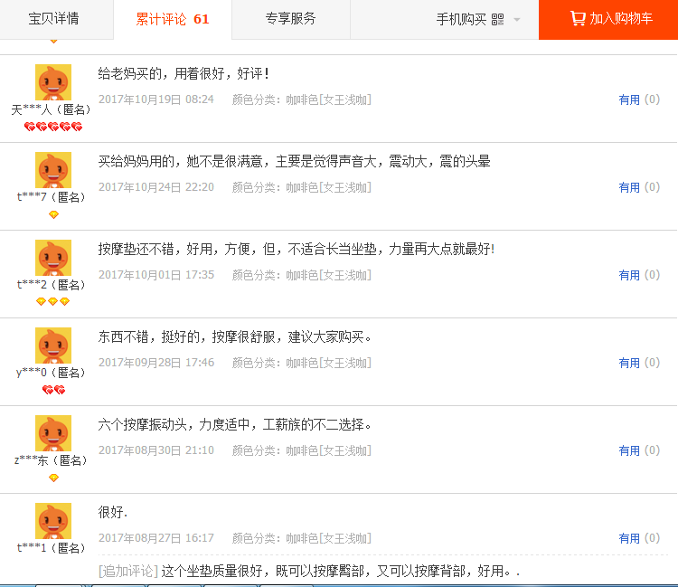Click the yellow diamond under t***7

point(53,214)
